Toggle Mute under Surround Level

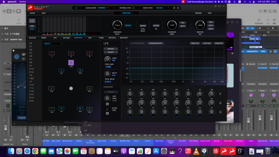click(183, 26)
